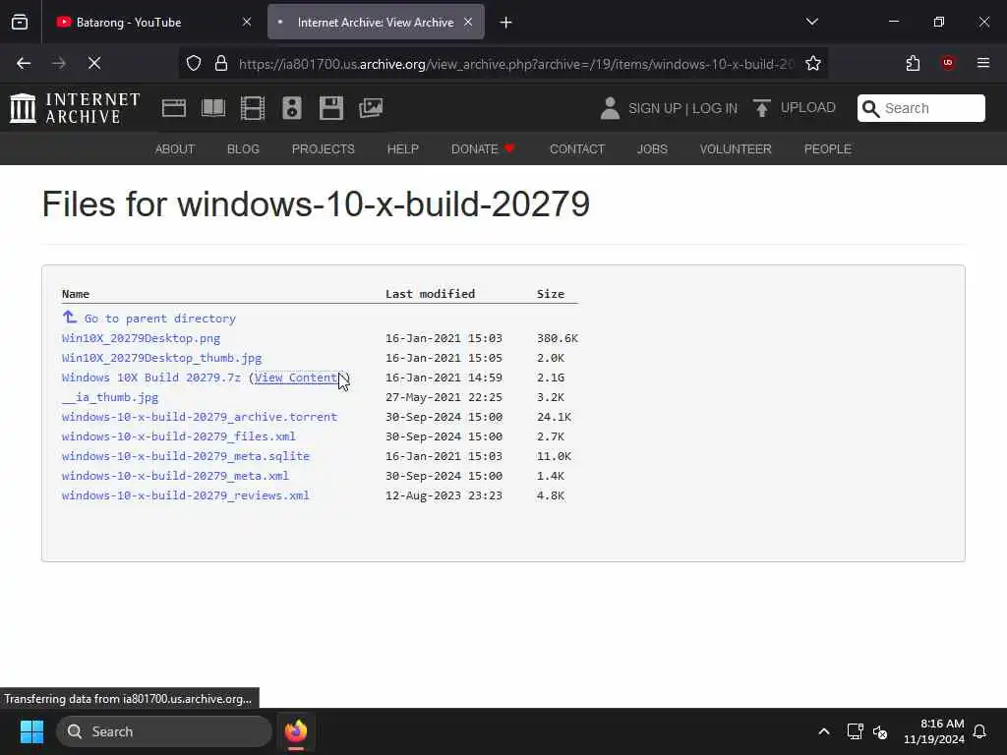The image size is (1007, 755).
Task: Switch to Batarong - YouTube tab
Action: (x=153, y=23)
